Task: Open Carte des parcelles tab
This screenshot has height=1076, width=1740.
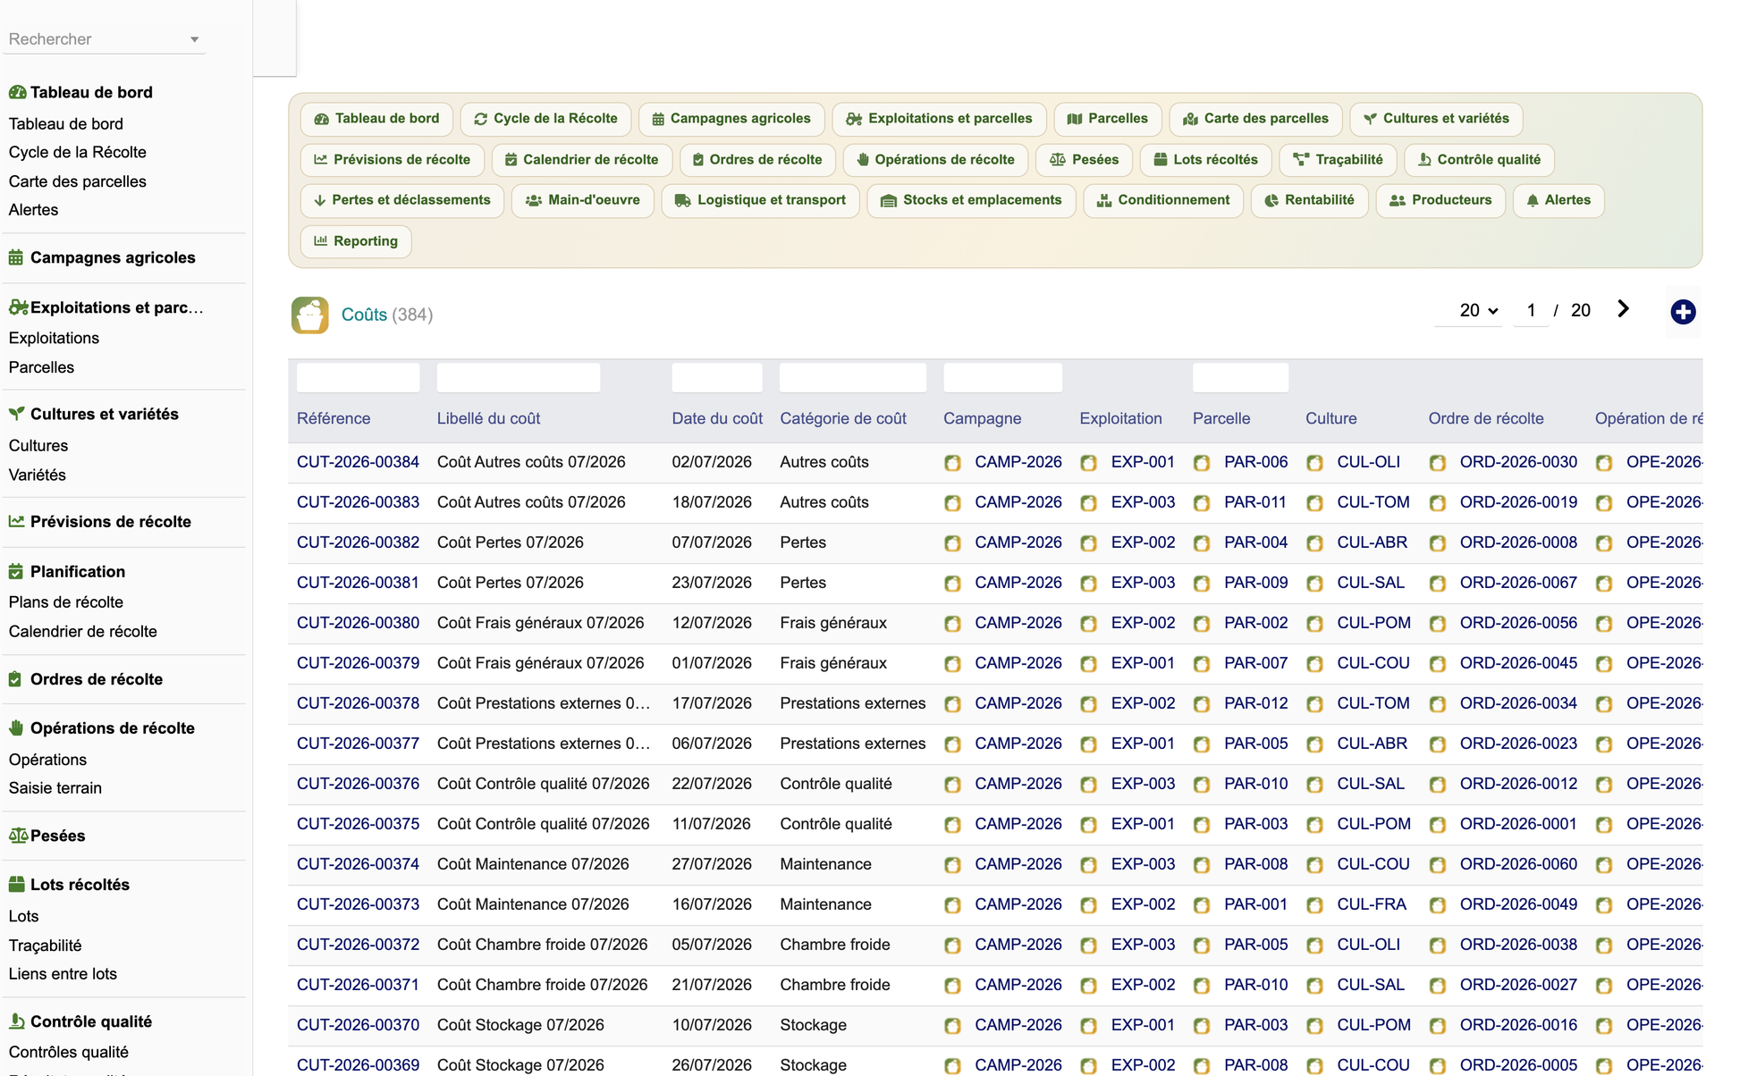Action: click(x=1255, y=119)
